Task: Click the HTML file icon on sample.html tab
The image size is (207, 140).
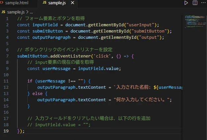Action: click(2, 2)
